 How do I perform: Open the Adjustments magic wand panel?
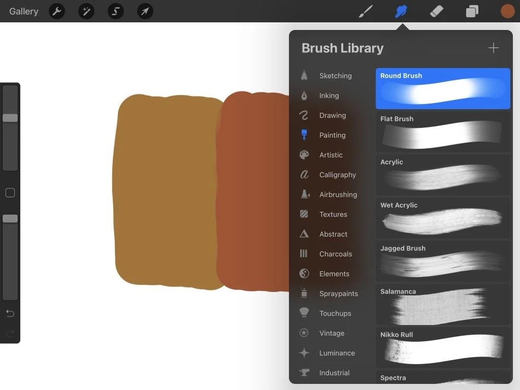pos(86,11)
